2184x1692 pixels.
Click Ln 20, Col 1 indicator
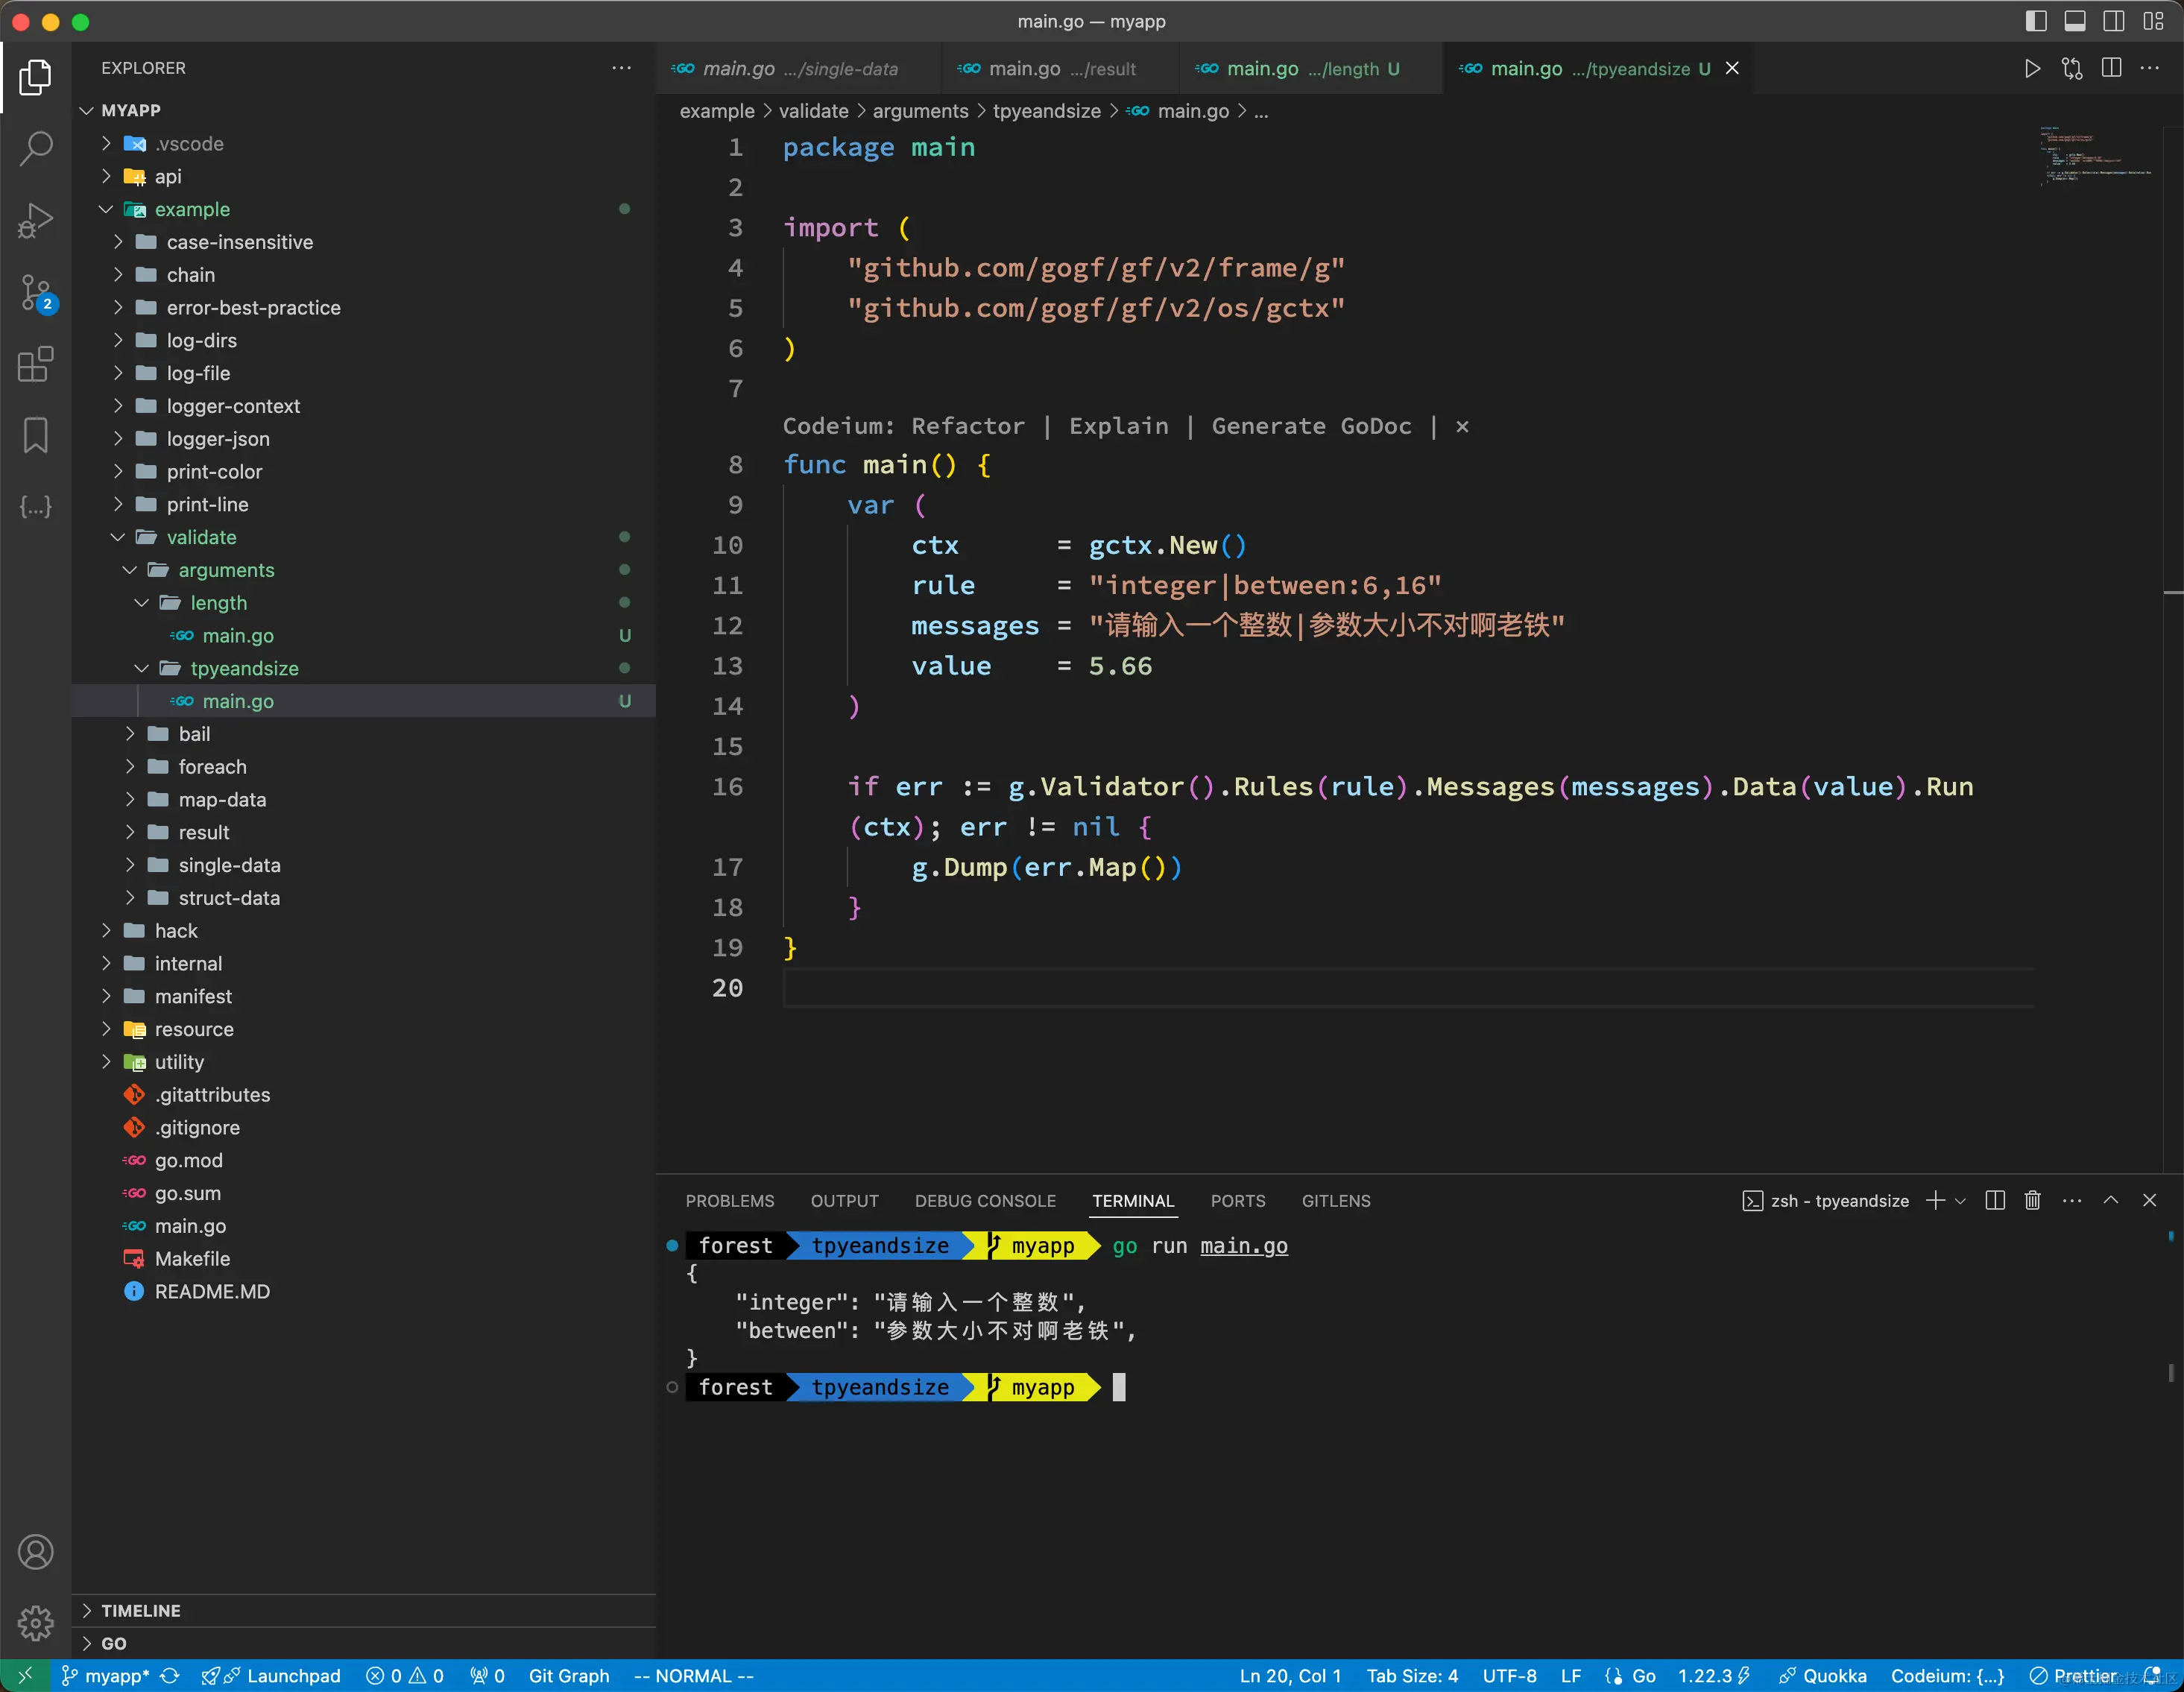pos(1290,1676)
